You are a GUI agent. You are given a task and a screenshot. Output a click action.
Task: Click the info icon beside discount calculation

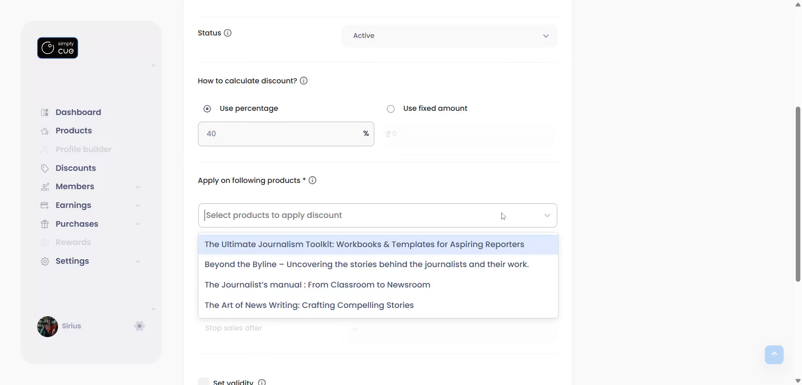[304, 81]
